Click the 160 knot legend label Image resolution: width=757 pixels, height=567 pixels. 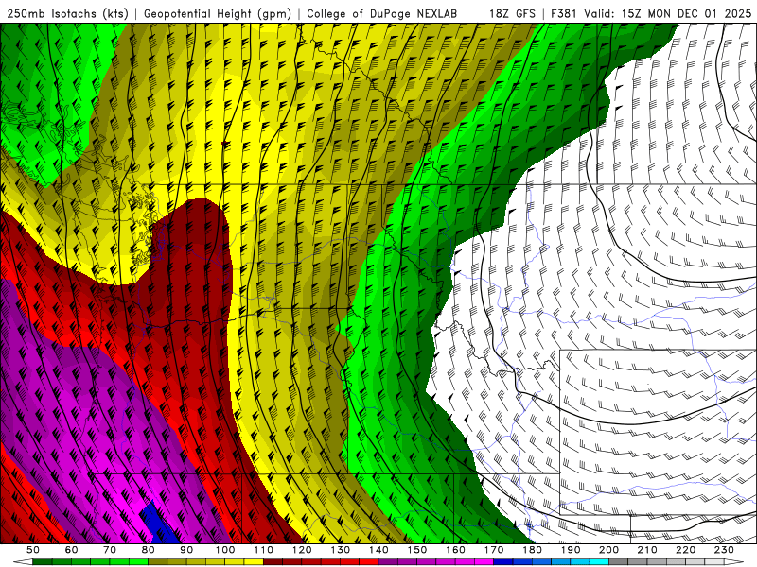(x=455, y=550)
